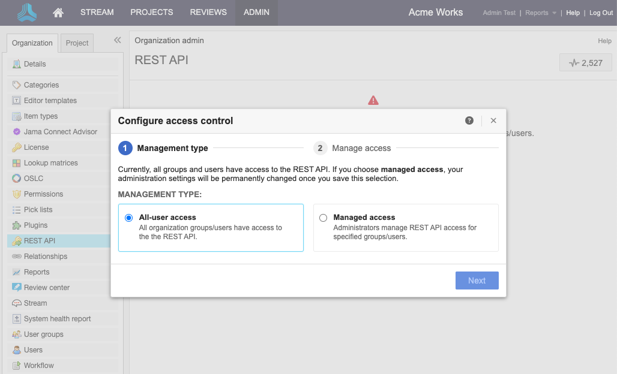
Task: Click the Editor templates icon
Action: coord(17,101)
